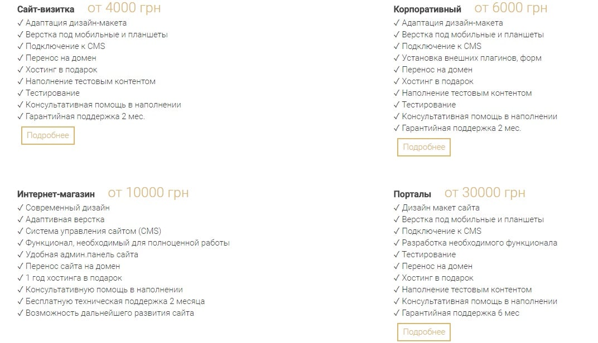This screenshot has height=343, width=598.
Task: Select the Интернет-магазин heading
Action: pyautogui.click(x=56, y=194)
